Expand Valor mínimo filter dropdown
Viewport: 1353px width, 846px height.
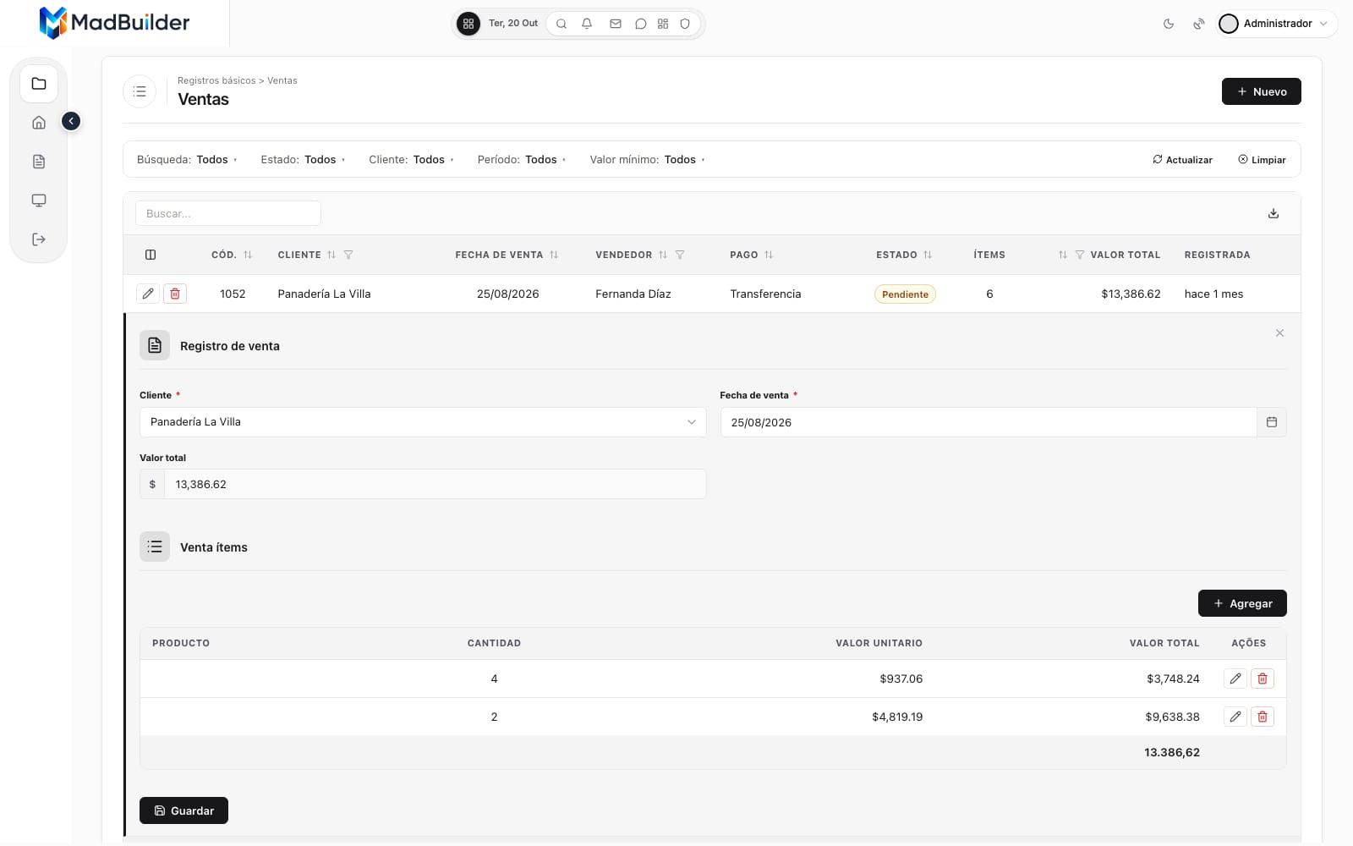point(648,160)
